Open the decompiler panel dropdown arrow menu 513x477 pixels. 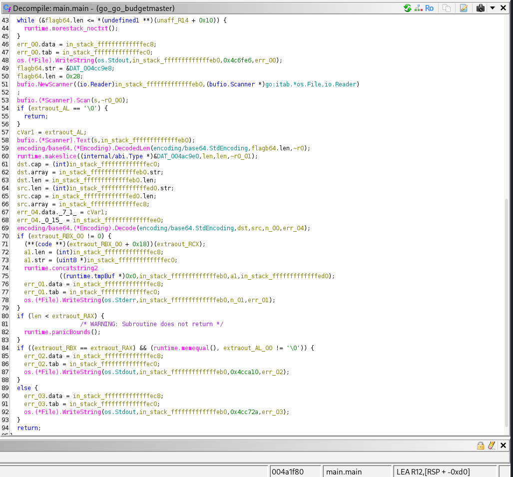493,8
